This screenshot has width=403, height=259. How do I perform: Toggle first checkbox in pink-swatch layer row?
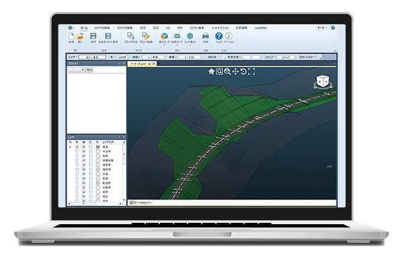point(77,165)
